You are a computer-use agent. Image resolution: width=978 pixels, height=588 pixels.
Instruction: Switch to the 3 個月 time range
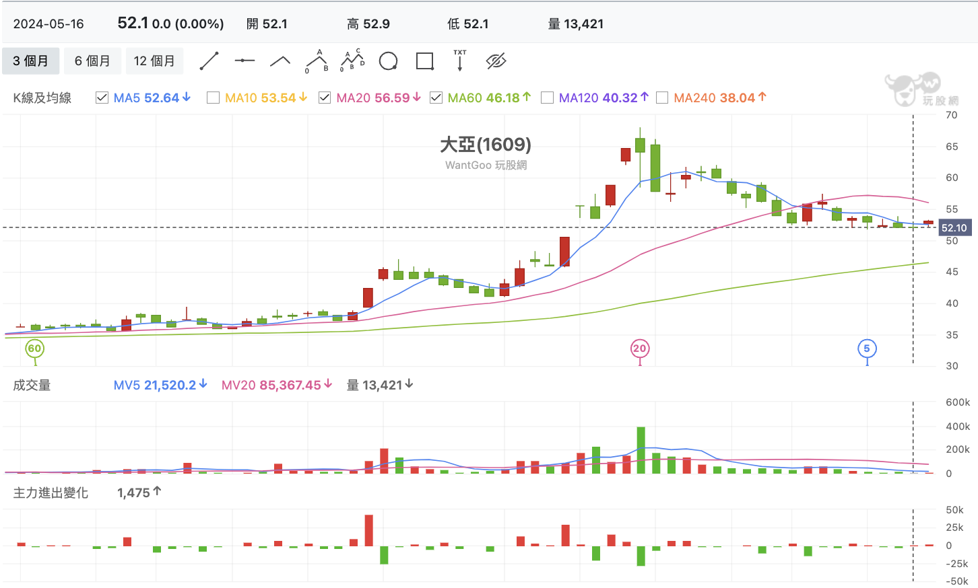pos(31,61)
